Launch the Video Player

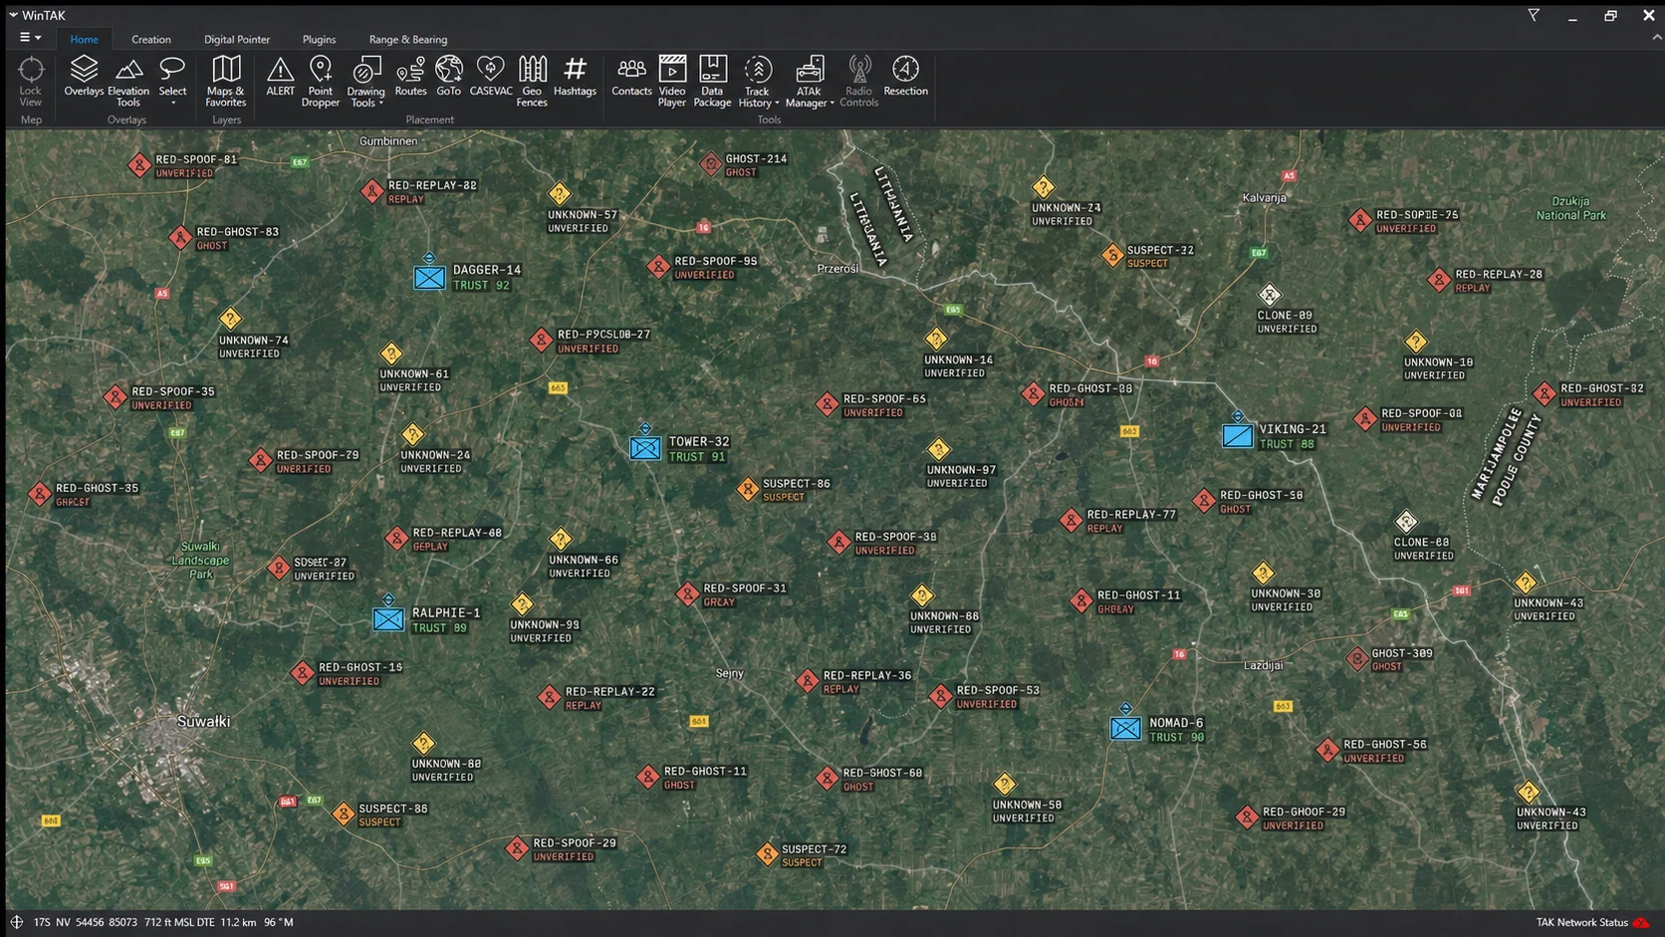(x=672, y=82)
